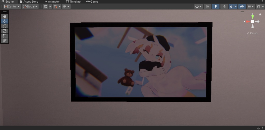Toggle hidden objects scene visibility

[242, 6]
